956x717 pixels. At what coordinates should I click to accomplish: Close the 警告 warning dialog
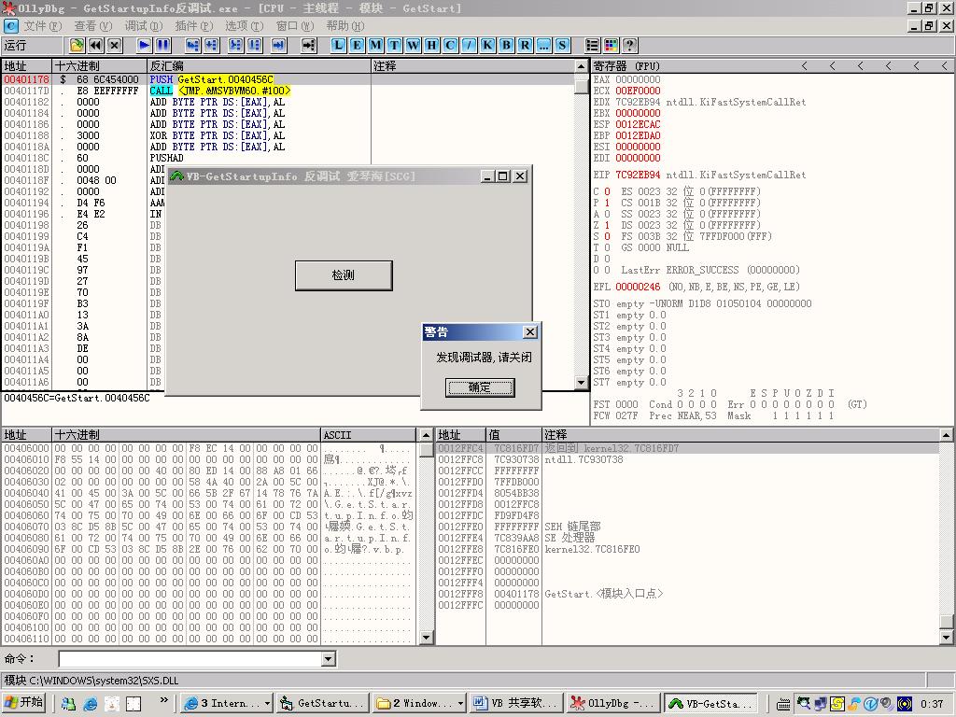(x=530, y=331)
